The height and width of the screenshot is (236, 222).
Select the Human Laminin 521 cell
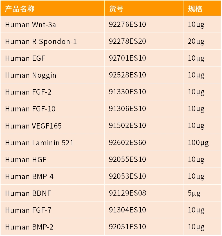point(39,143)
